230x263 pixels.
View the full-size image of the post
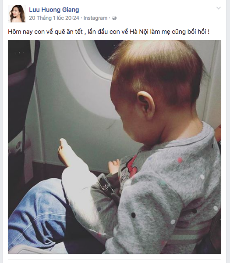click(x=114, y=147)
